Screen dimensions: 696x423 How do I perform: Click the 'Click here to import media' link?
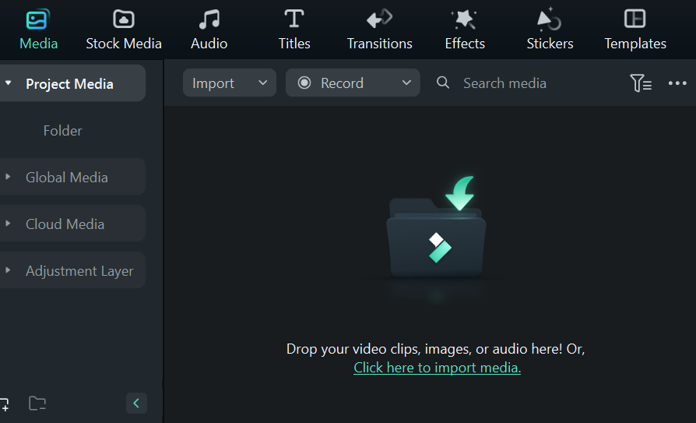pos(437,368)
